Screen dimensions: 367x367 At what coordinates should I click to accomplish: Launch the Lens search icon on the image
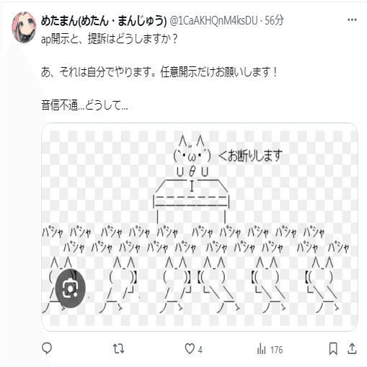click(x=71, y=288)
